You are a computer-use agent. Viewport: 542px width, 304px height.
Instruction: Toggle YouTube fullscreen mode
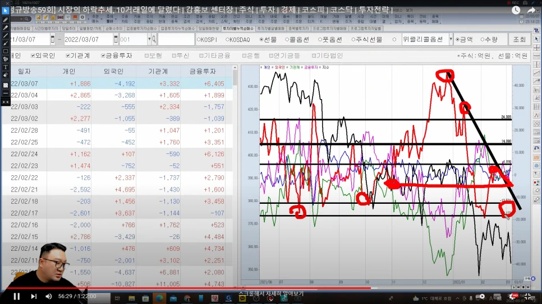pyautogui.click(x=527, y=296)
